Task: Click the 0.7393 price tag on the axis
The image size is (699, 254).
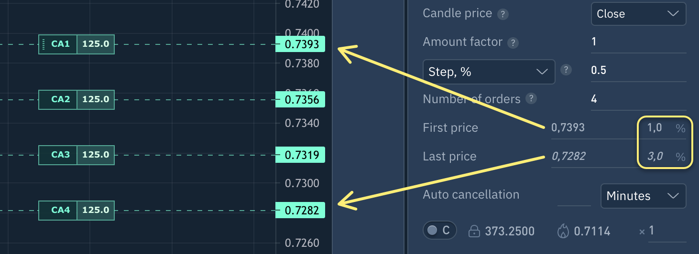Action: click(x=301, y=44)
